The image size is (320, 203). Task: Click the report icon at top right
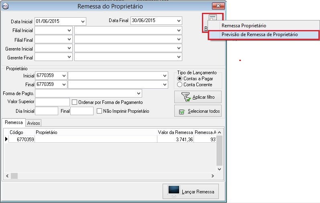coord(213,18)
